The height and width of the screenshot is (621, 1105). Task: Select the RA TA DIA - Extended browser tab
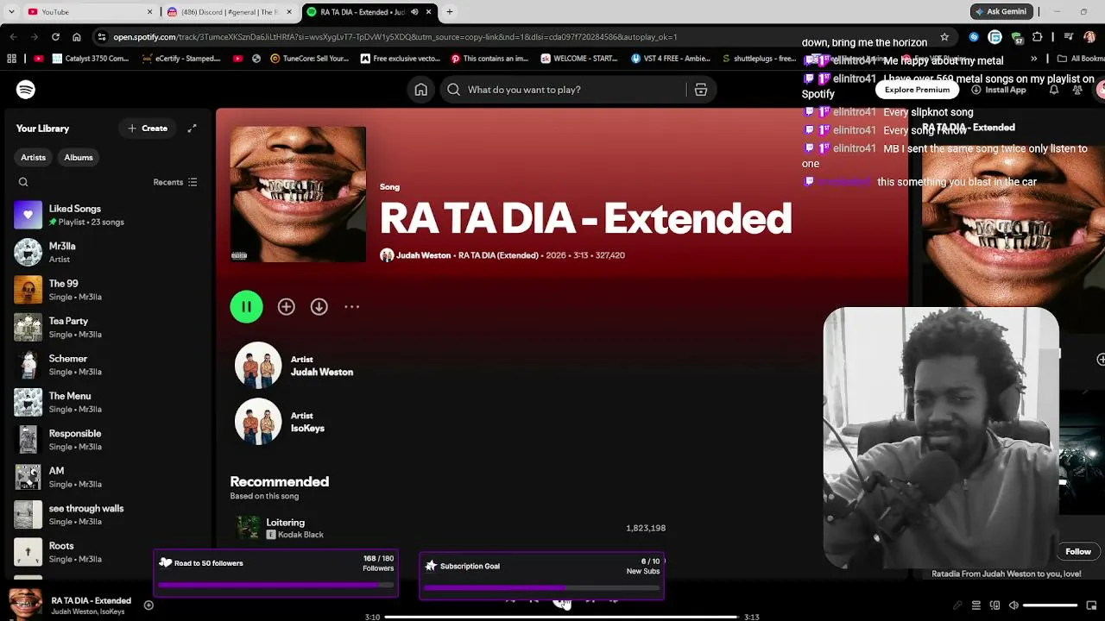pos(369,12)
